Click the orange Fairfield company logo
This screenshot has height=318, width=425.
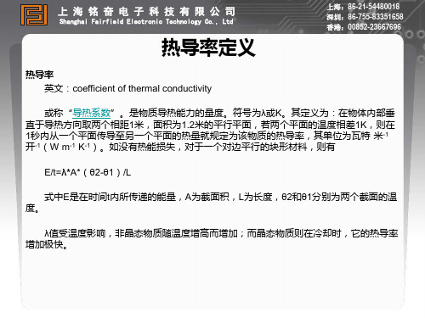33,14
